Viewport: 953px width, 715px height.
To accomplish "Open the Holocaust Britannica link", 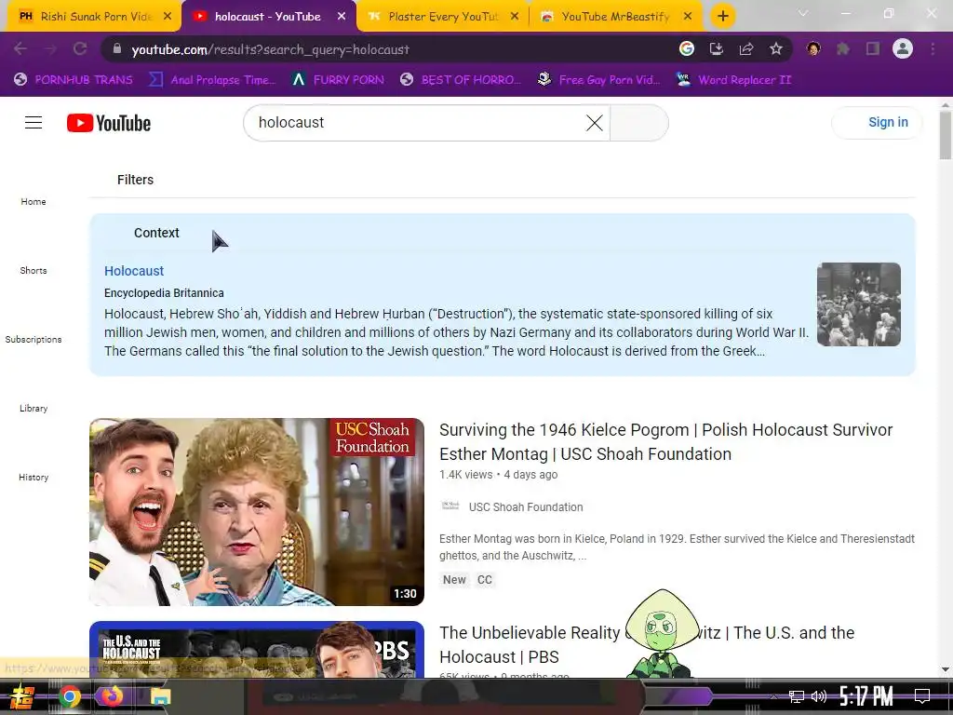I will pyautogui.click(x=134, y=271).
